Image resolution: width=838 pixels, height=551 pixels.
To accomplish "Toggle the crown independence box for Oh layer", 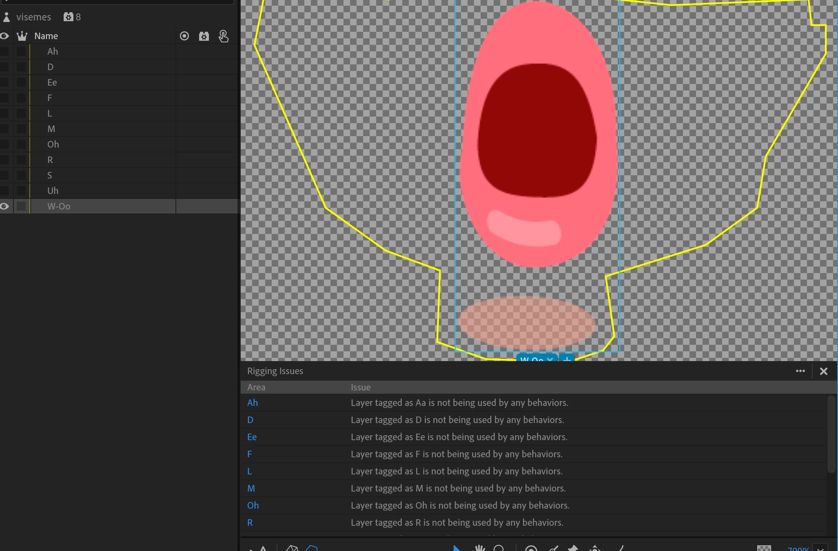I will pyautogui.click(x=21, y=144).
